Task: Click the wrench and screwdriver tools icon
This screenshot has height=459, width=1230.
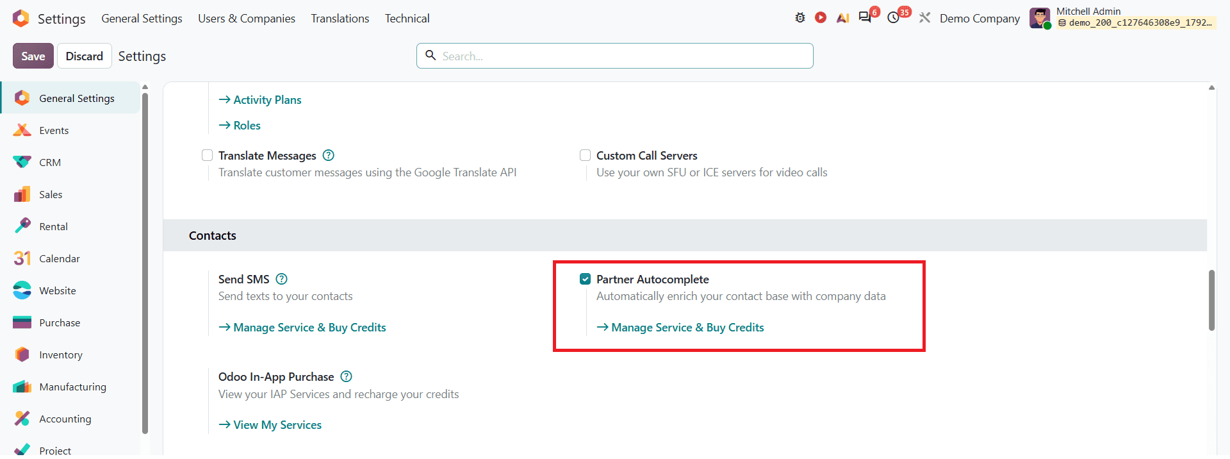Action: (x=924, y=18)
